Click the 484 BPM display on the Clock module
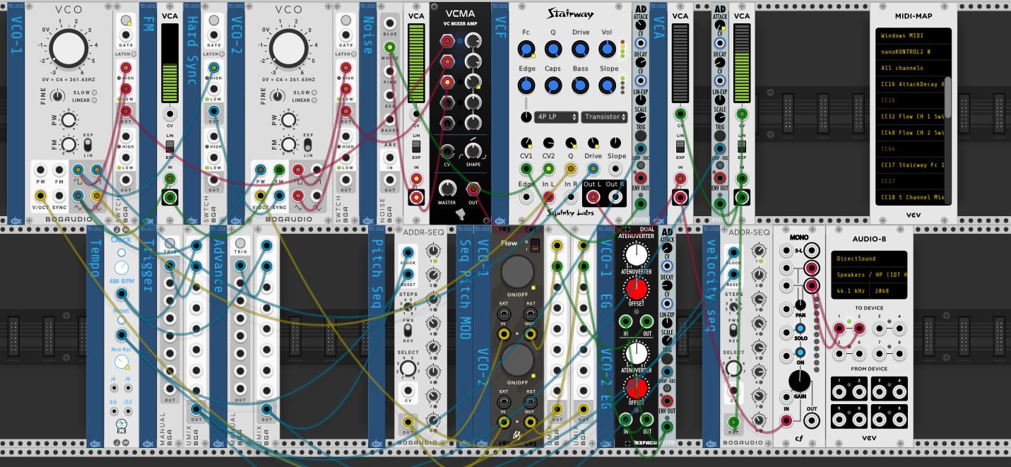 [121, 280]
